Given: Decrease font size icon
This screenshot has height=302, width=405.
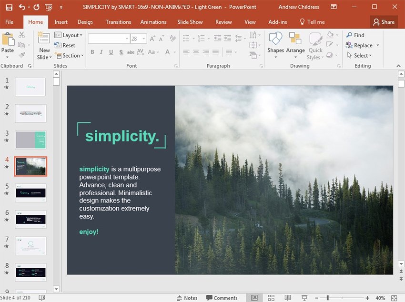Looking at the screenshot, I should tap(162, 39).
